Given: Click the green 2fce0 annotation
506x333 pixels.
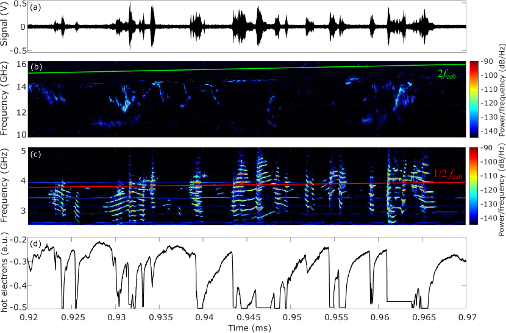Looking at the screenshot, I should (x=447, y=75).
